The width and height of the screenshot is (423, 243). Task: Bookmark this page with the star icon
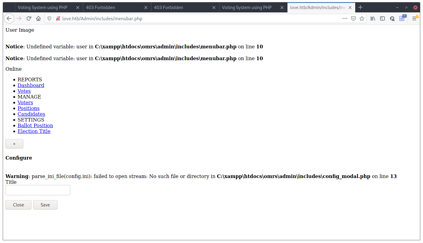pos(362,18)
